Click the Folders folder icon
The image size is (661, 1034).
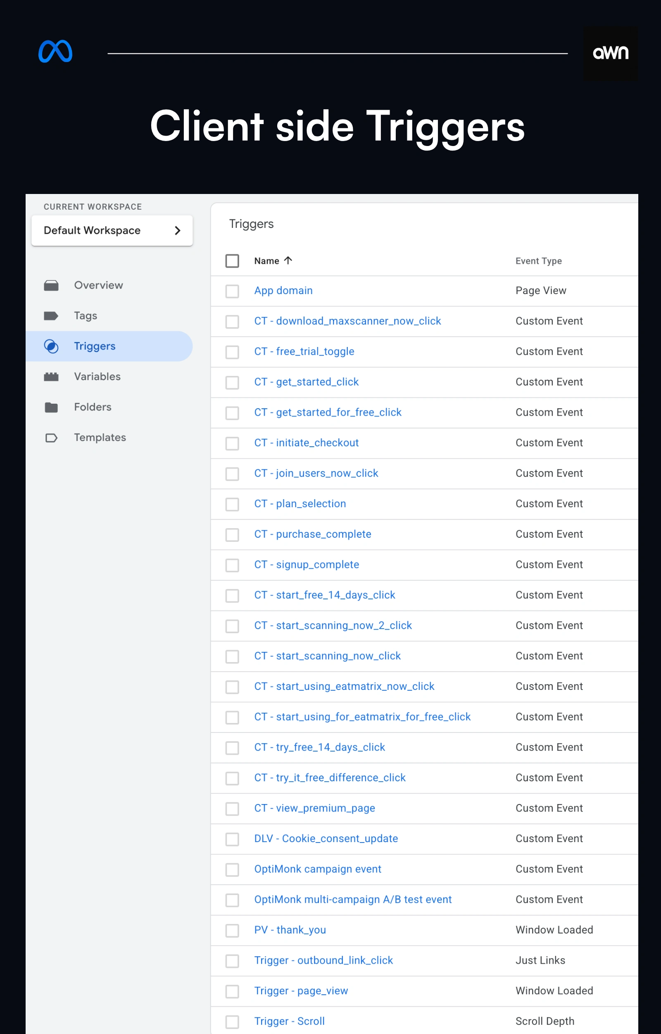[51, 407]
